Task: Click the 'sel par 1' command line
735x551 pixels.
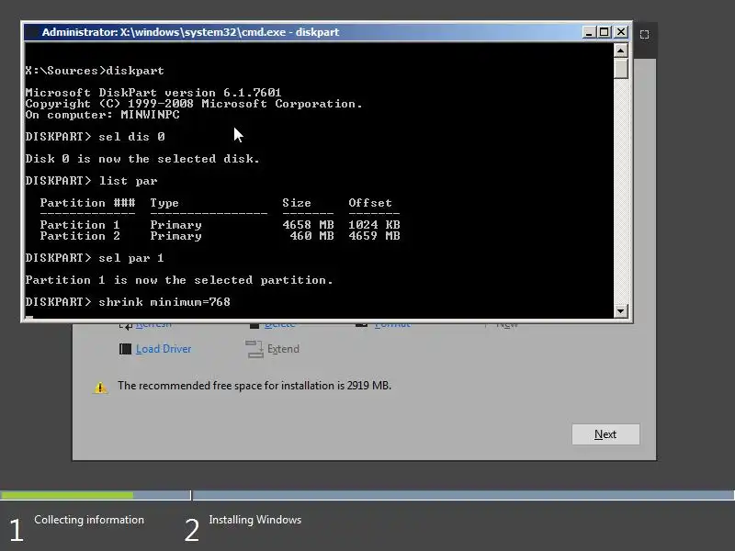Action: coord(95,258)
